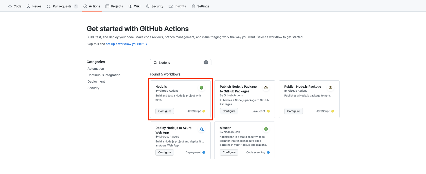Click the search magnifier icon
426x174 pixels.
pyautogui.click(x=155, y=63)
